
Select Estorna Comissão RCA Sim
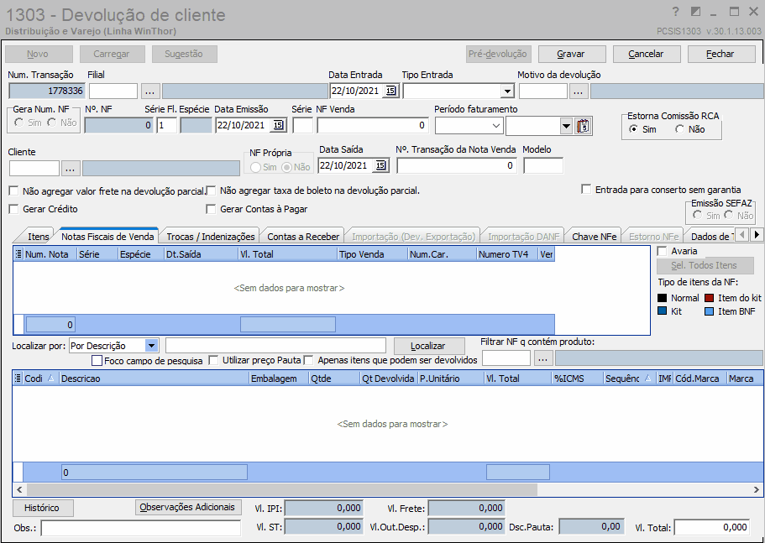tap(633, 129)
